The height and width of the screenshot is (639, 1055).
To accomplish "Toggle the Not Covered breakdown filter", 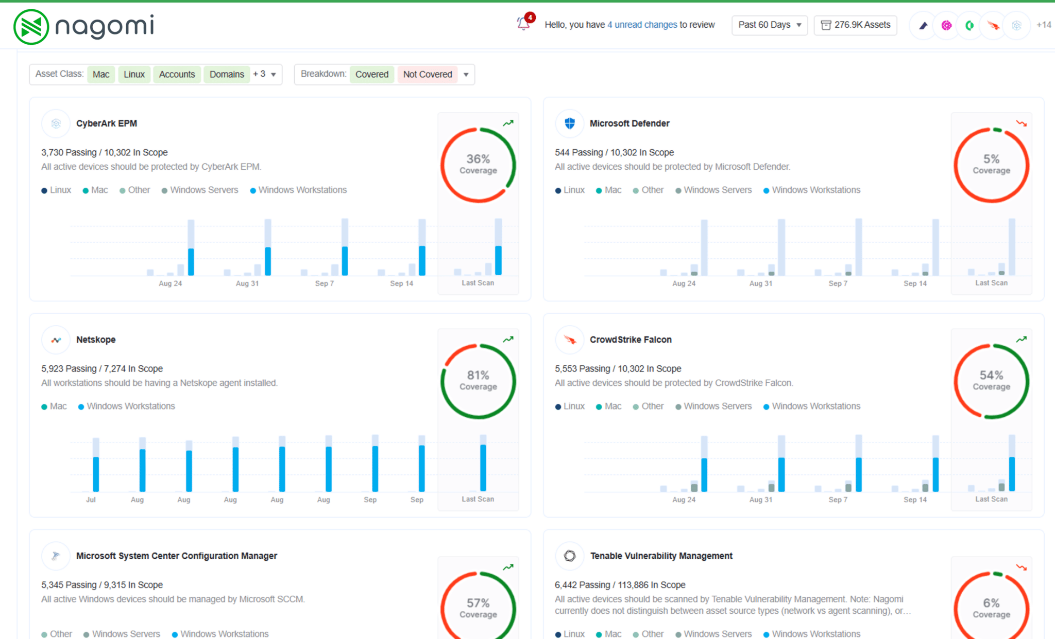I will (x=428, y=74).
